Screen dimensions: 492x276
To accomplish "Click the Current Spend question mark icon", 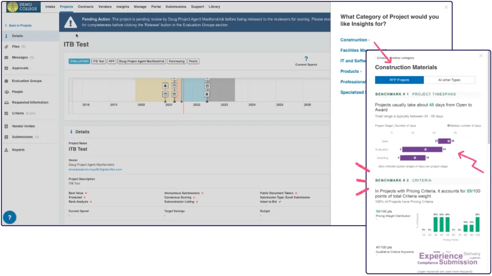I will [x=306, y=59].
